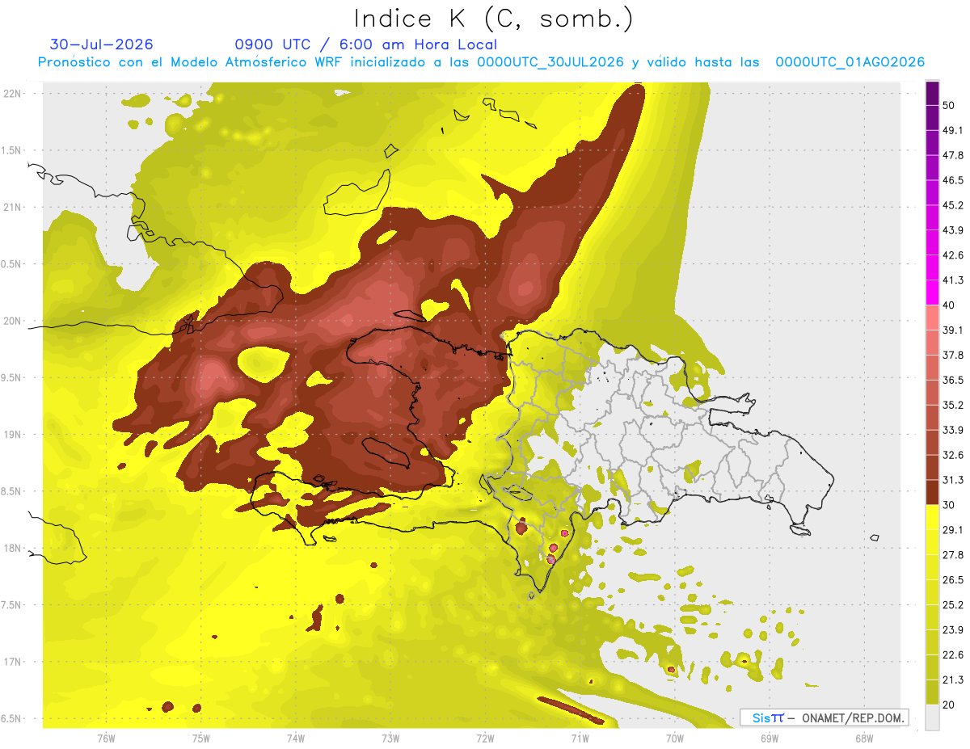Screen dimensions: 970x749
Task: Select the date text '30-Jul-2026'
Action: click(101, 44)
